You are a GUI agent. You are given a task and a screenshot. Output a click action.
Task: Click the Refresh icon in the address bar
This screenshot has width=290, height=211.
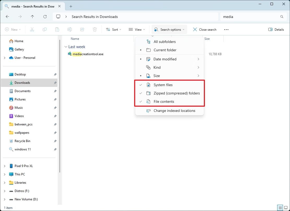pos(45,16)
